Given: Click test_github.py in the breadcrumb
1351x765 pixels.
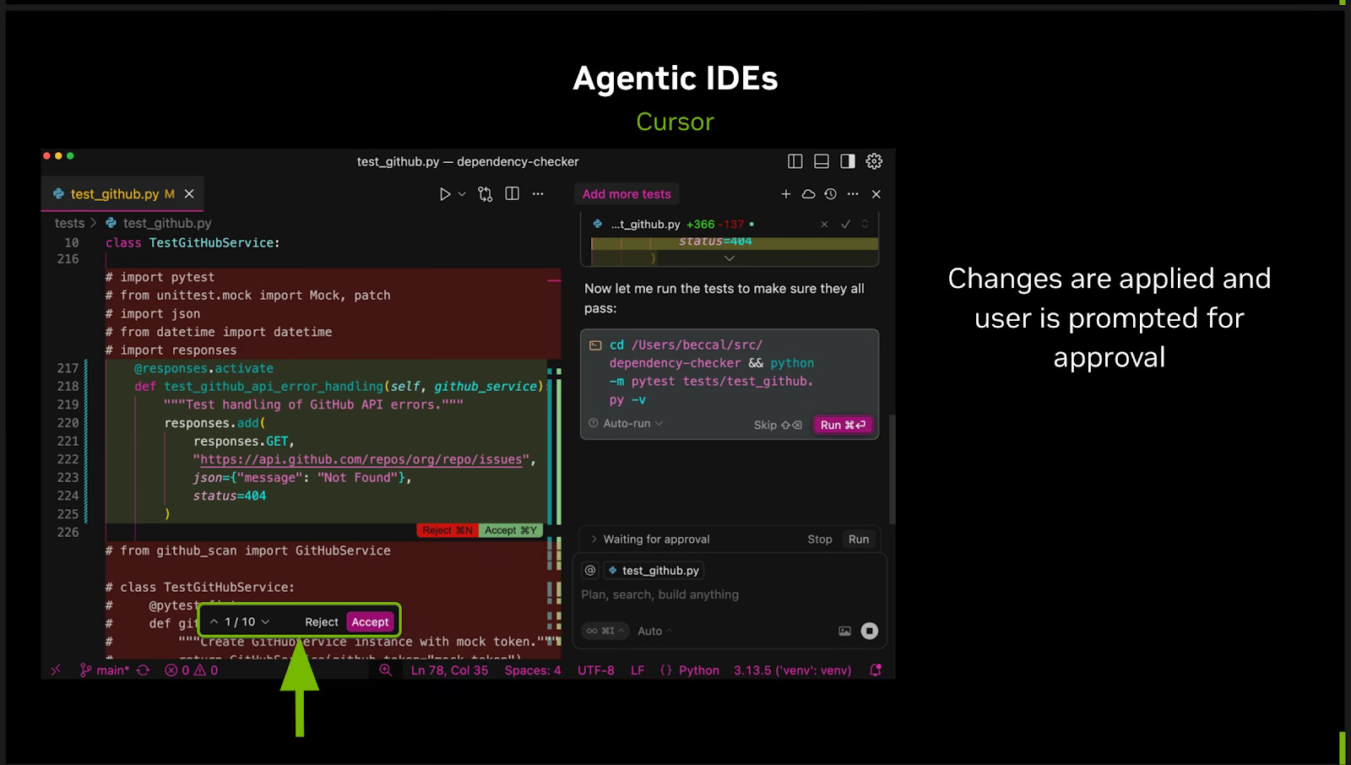Looking at the screenshot, I should [x=167, y=223].
